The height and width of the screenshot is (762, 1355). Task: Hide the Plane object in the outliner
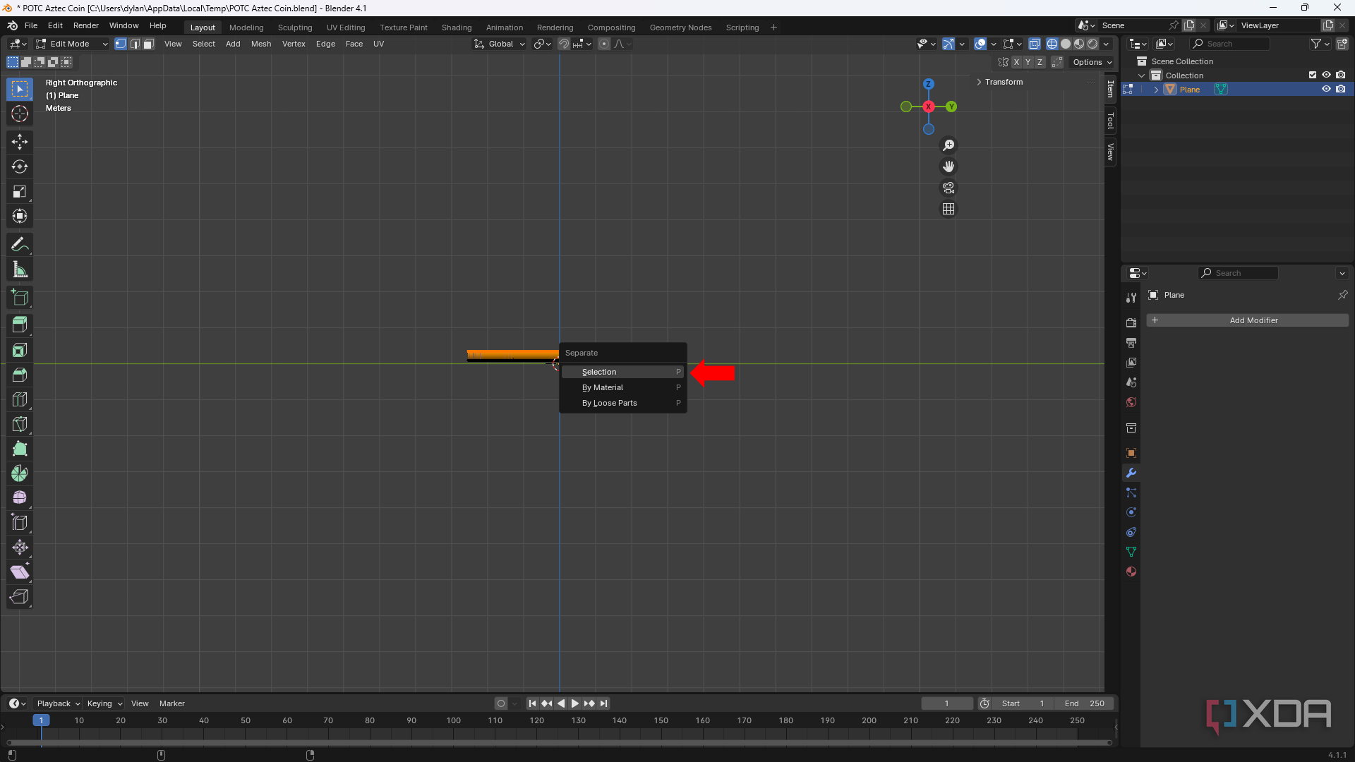tap(1327, 89)
